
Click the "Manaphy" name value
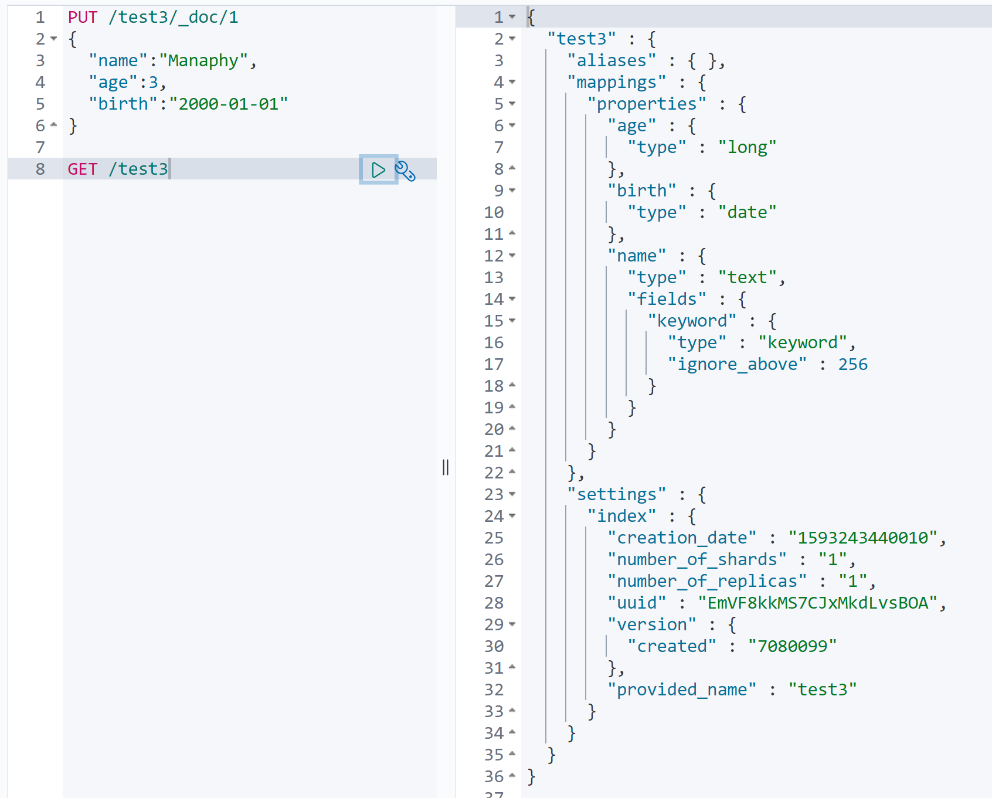(x=203, y=60)
